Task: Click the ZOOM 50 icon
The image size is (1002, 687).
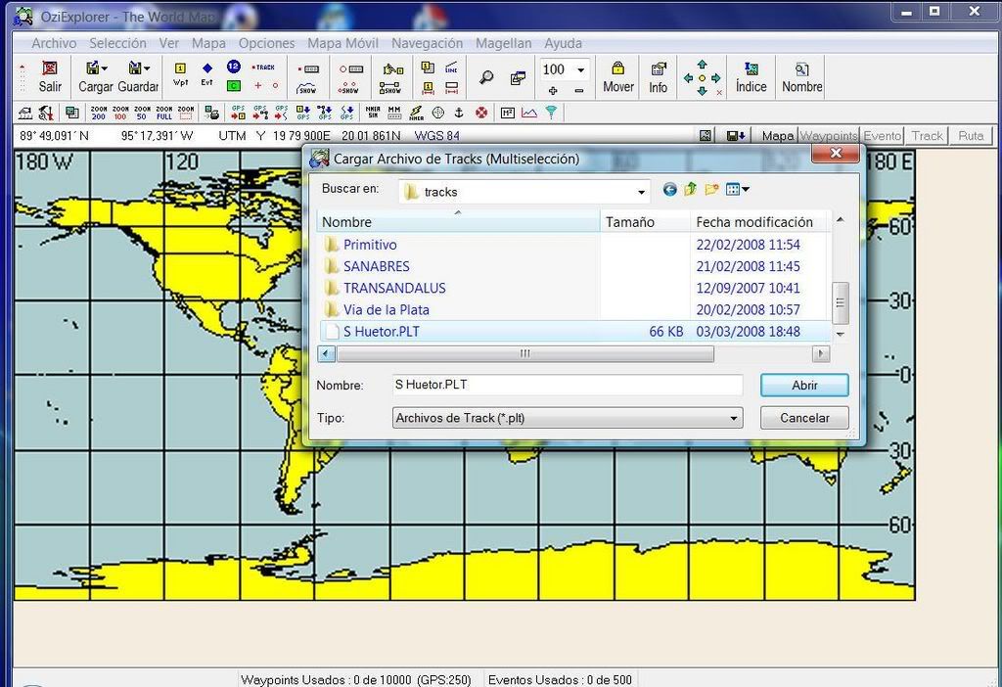Action: [x=142, y=114]
